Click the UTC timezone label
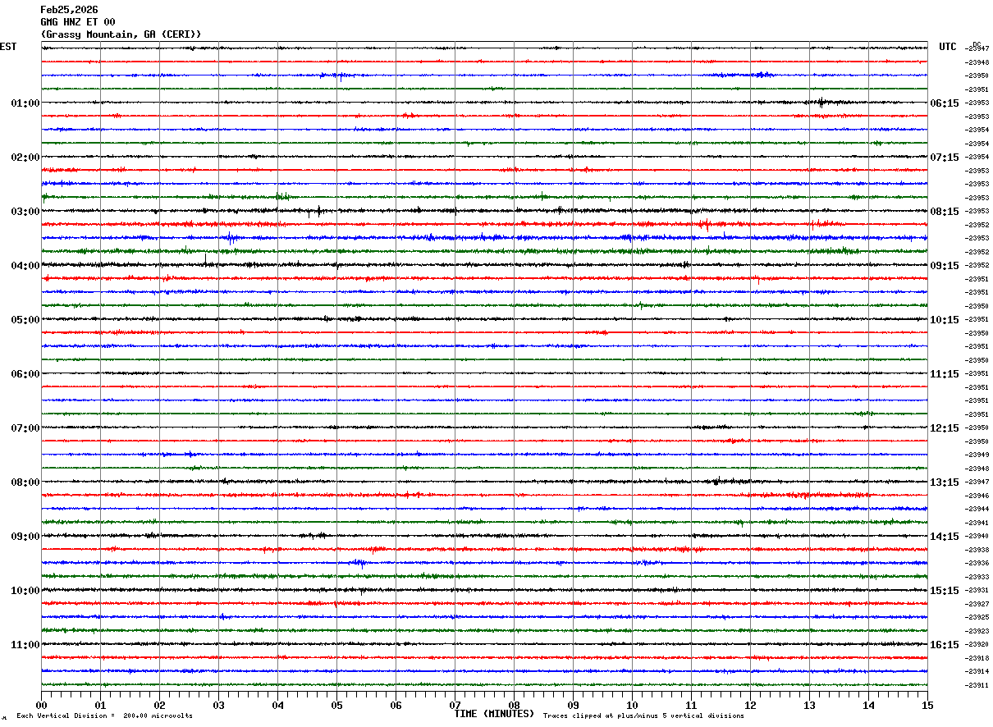Image resolution: width=993 pixels, height=727 pixels. tap(948, 47)
